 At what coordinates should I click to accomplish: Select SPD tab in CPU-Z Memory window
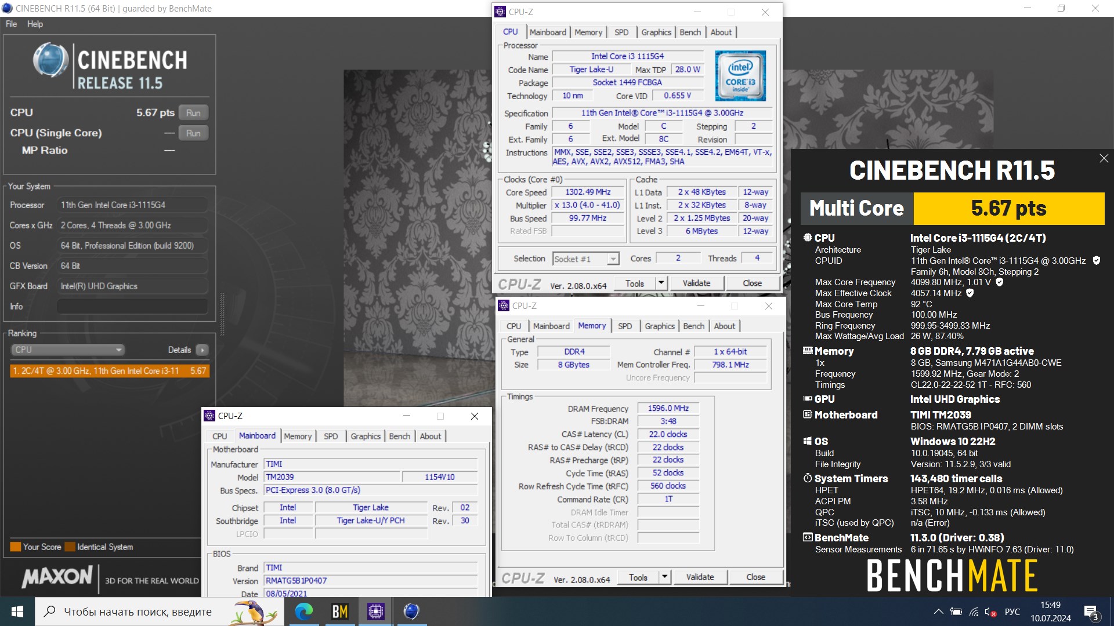pyautogui.click(x=625, y=326)
